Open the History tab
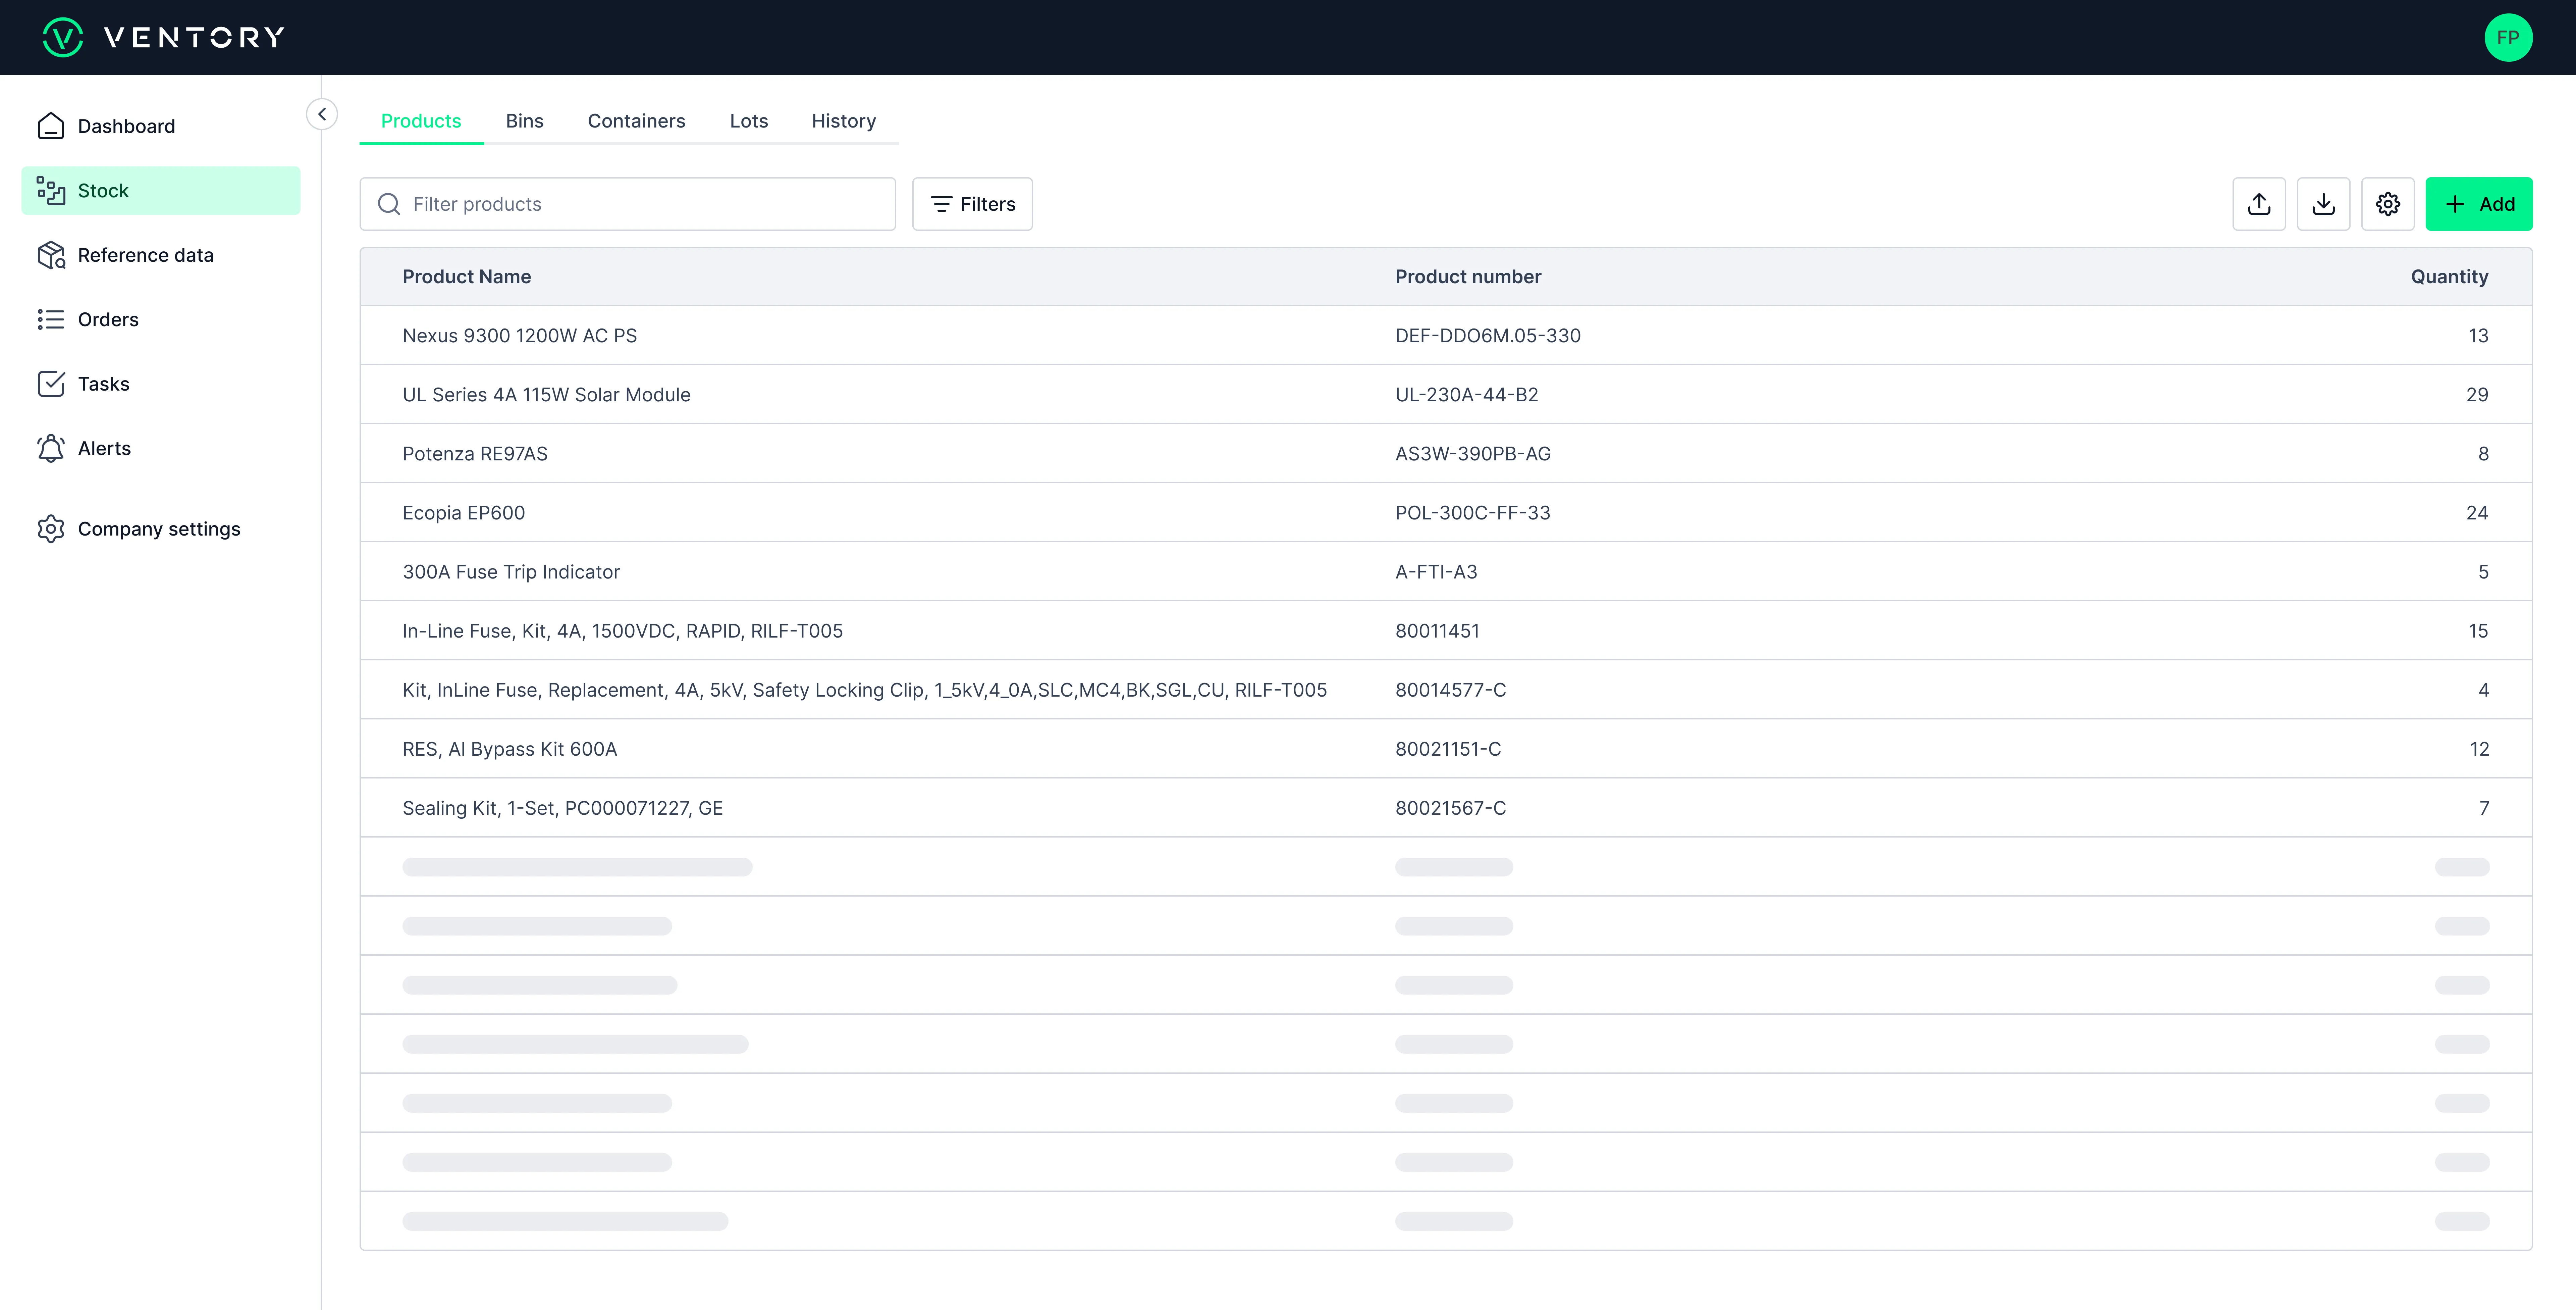The image size is (2576, 1310). point(843,121)
